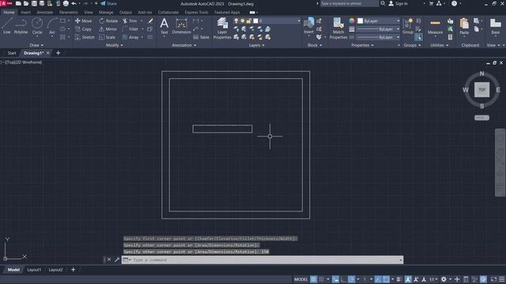This screenshot has width=506, height=284.
Task: Choose the Circle tool
Action: [x=37, y=26]
